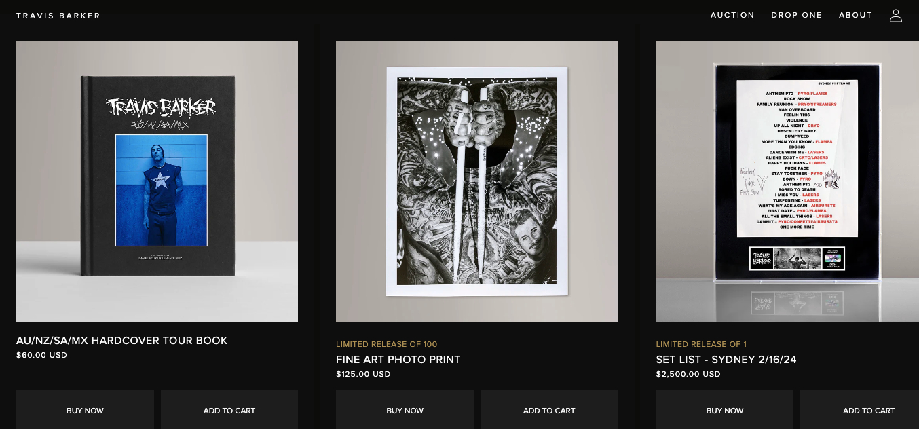The width and height of the screenshot is (919, 429).
Task: Add the fine art photo print to cart
Action: pyautogui.click(x=549, y=410)
